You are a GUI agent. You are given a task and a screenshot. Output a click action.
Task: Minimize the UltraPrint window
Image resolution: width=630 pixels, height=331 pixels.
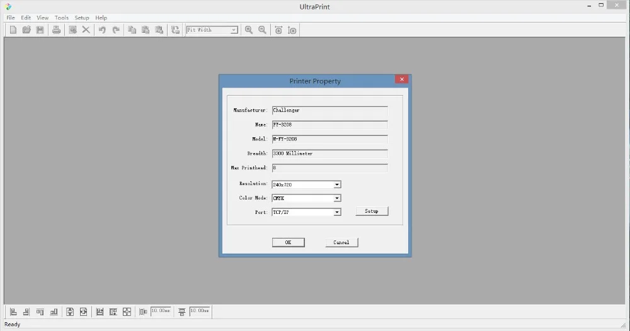click(x=589, y=6)
